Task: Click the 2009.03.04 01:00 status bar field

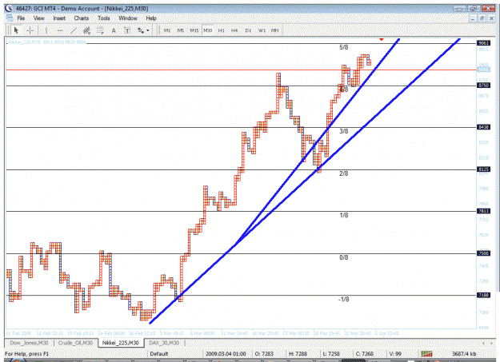Action: [226, 354]
